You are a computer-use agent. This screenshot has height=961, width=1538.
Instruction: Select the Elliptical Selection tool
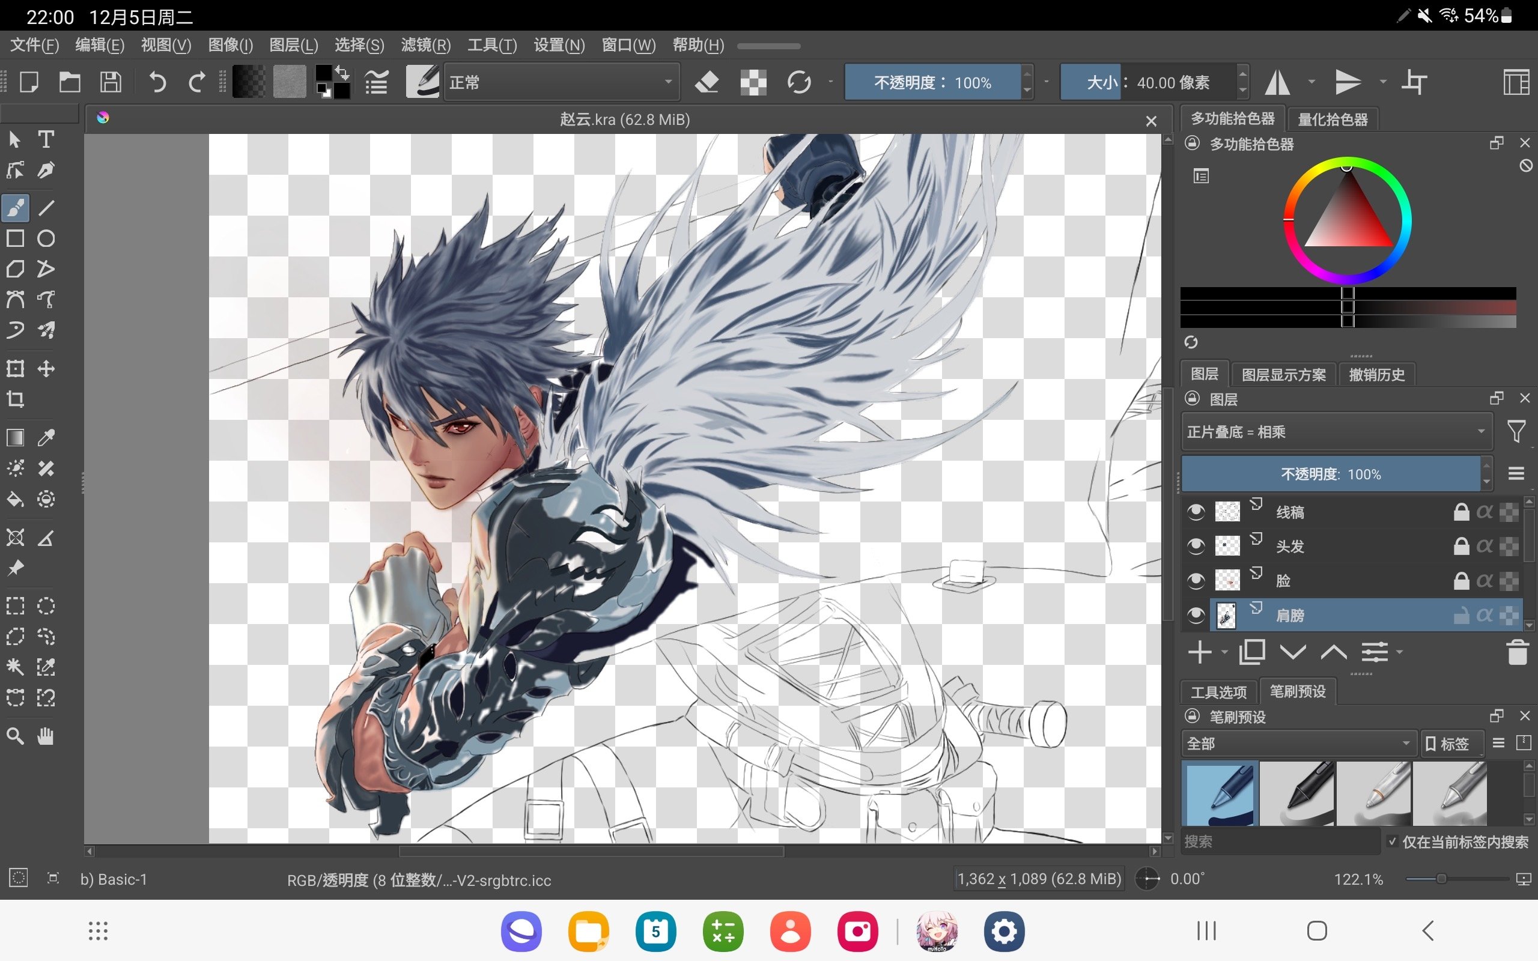[x=46, y=605]
